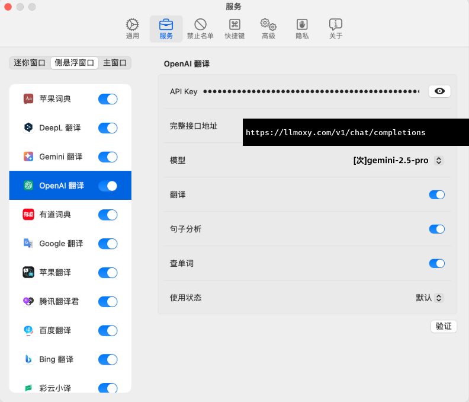Click the API Key input field
The image size is (469, 402).
pyautogui.click(x=311, y=91)
